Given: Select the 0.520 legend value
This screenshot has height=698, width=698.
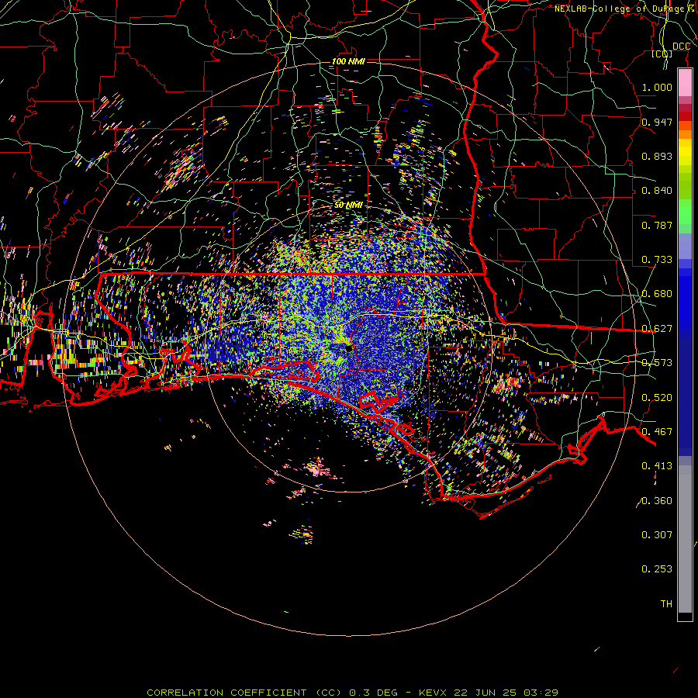Looking at the screenshot, I should point(657,398).
